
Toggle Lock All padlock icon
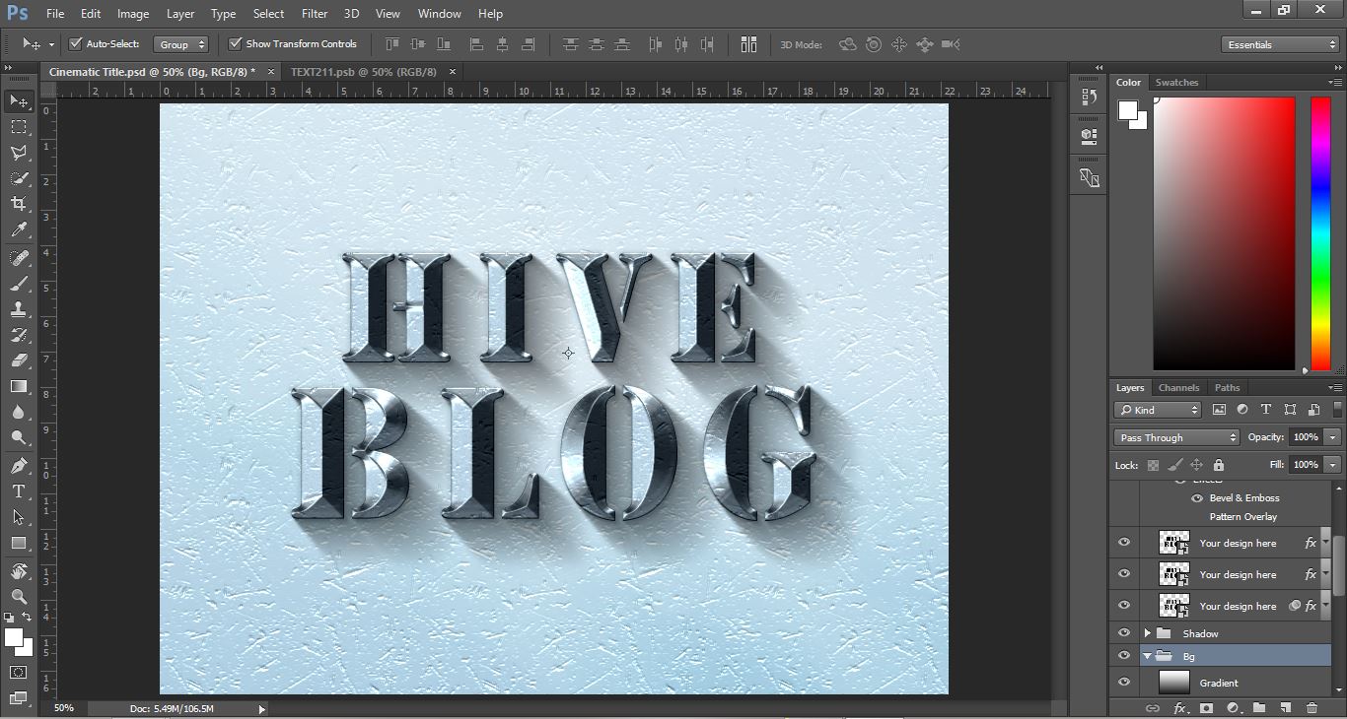coord(1219,465)
